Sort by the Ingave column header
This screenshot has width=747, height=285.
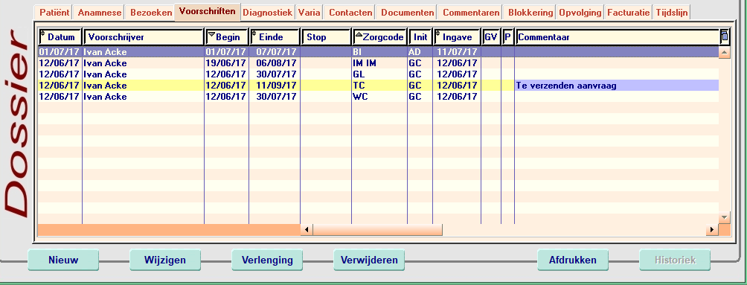click(457, 36)
